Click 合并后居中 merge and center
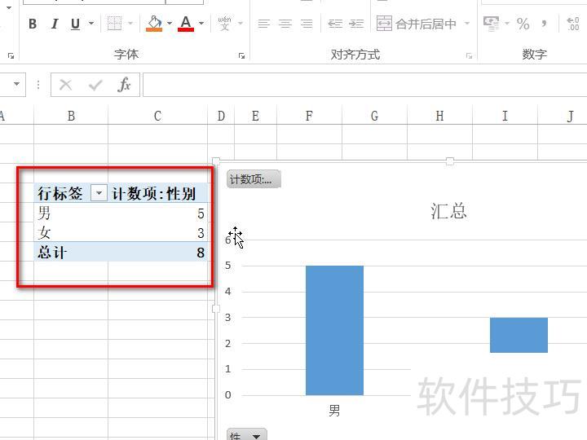Image resolution: width=587 pixels, height=440 pixels. click(x=417, y=24)
